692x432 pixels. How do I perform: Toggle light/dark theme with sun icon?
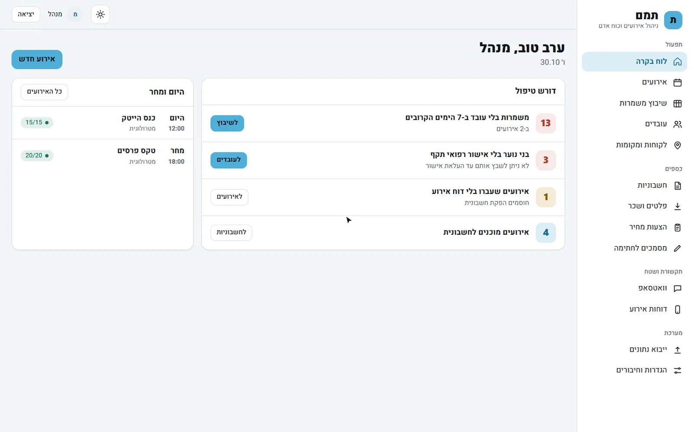click(x=100, y=14)
